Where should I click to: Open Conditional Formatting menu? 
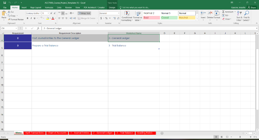127,16
